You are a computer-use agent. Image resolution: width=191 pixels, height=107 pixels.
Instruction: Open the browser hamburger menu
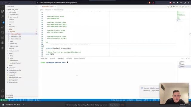click(188, 3)
